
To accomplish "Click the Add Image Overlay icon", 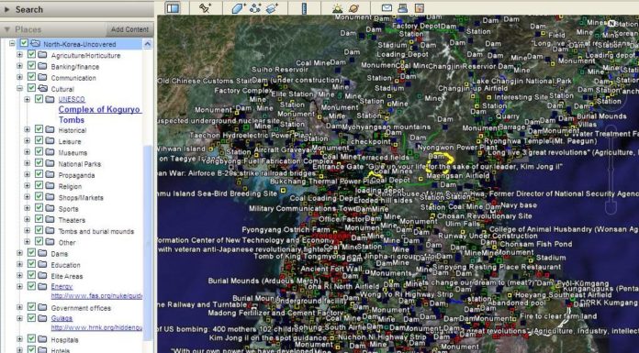I will click(x=272, y=8).
